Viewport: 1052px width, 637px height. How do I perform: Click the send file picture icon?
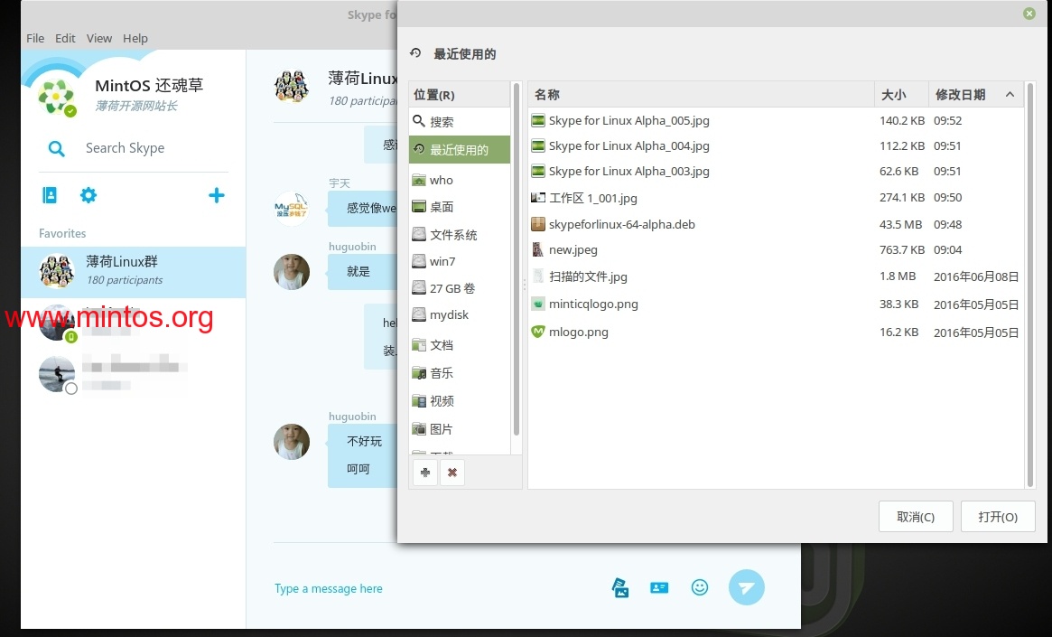[620, 588]
